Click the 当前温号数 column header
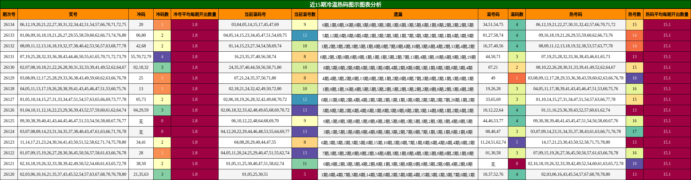The height and width of the screenshot is (180, 691). (x=305, y=14)
